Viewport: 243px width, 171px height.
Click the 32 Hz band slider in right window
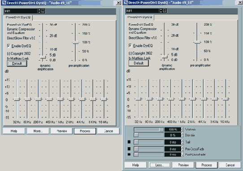pyautogui.click(x=138, y=99)
